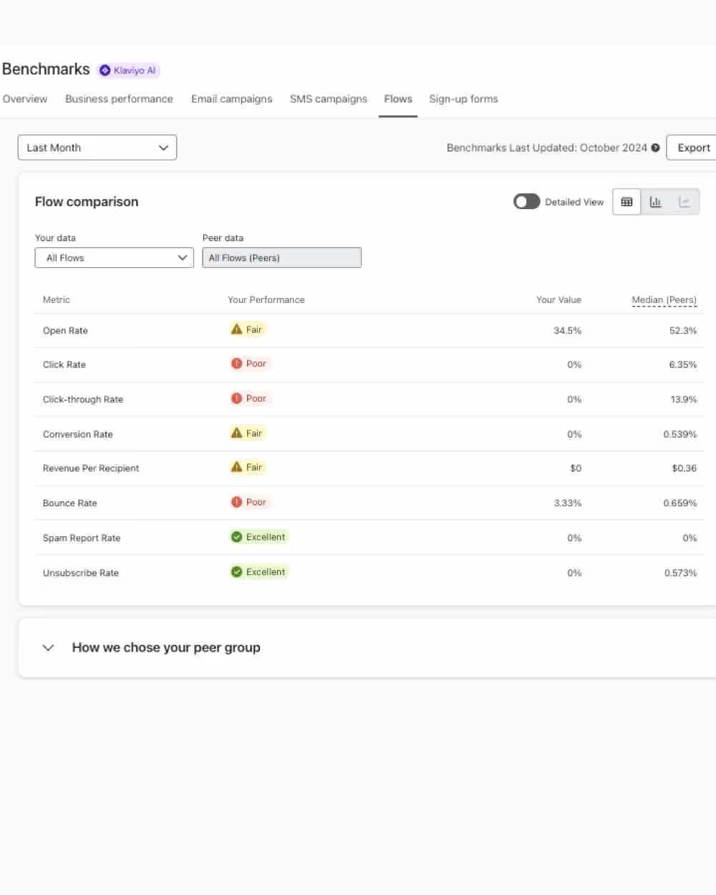Image resolution: width=716 pixels, height=895 pixels.
Task: Open the Sign-up forms tab
Action: point(463,99)
